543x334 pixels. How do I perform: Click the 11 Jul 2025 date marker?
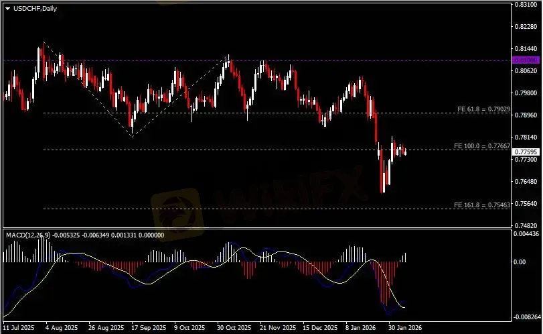pyautogui.click(x=18, y=328)
